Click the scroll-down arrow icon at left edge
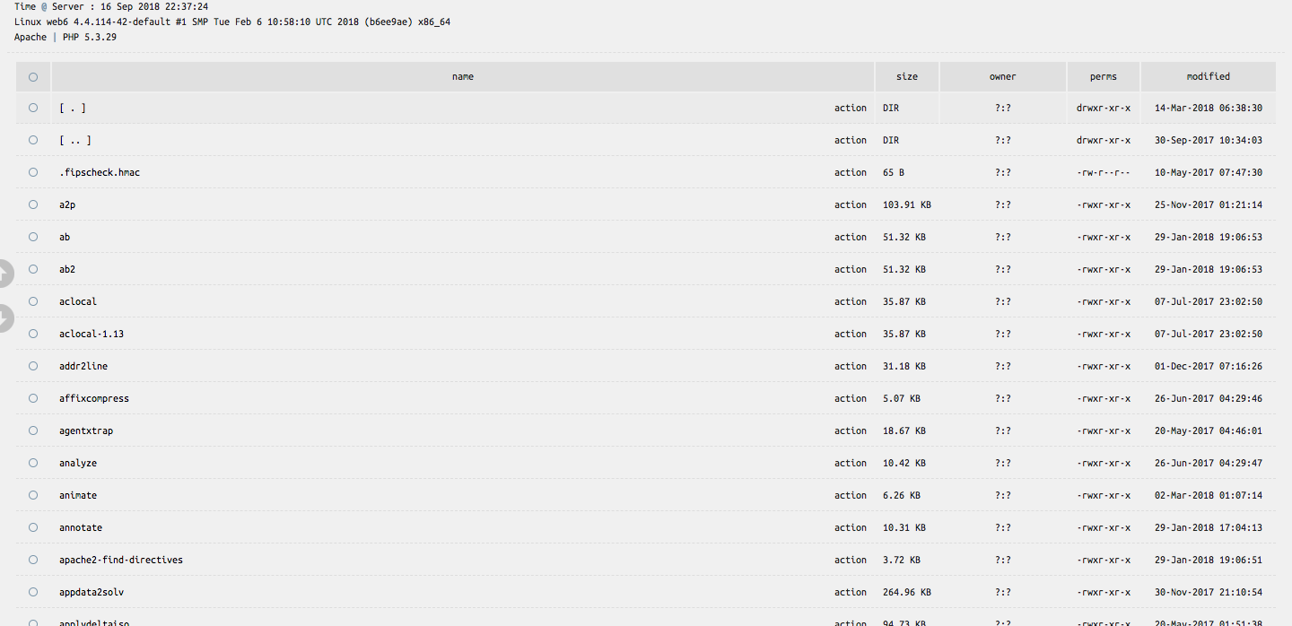Viewport: 1292px width, 626px height. click(4, 317)
